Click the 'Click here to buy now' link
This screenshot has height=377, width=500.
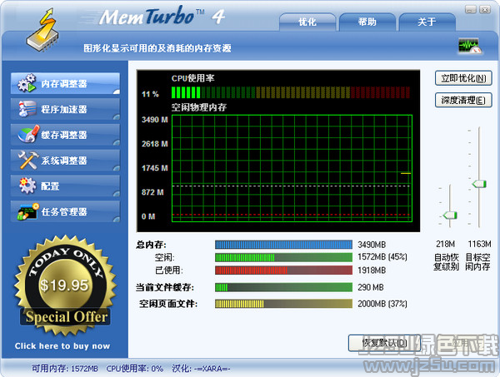pos(62,346)
